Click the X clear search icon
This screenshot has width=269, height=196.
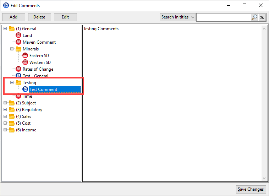(x=263, y=17)
